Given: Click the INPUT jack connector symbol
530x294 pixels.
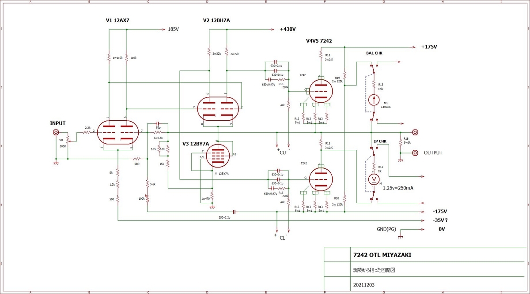Looking at the screenshot, I should 56,132.
